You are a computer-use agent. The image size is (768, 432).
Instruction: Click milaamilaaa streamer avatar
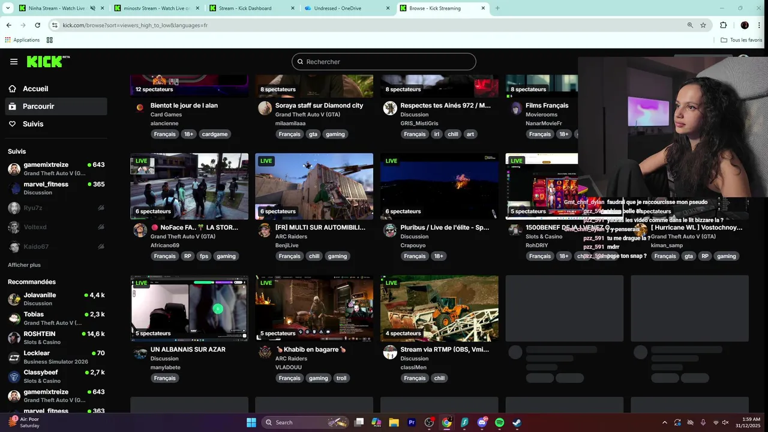tap(265, 108)
